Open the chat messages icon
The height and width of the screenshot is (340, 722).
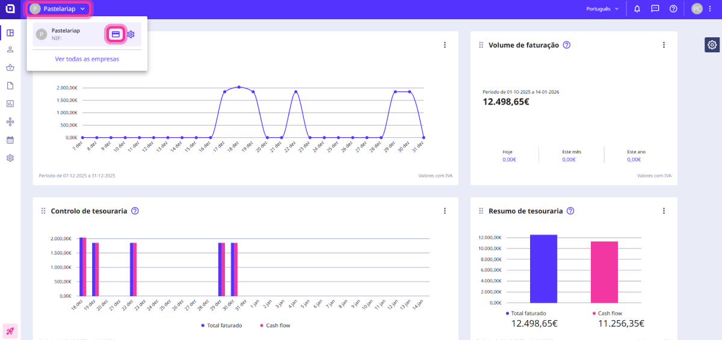(655, 9)
